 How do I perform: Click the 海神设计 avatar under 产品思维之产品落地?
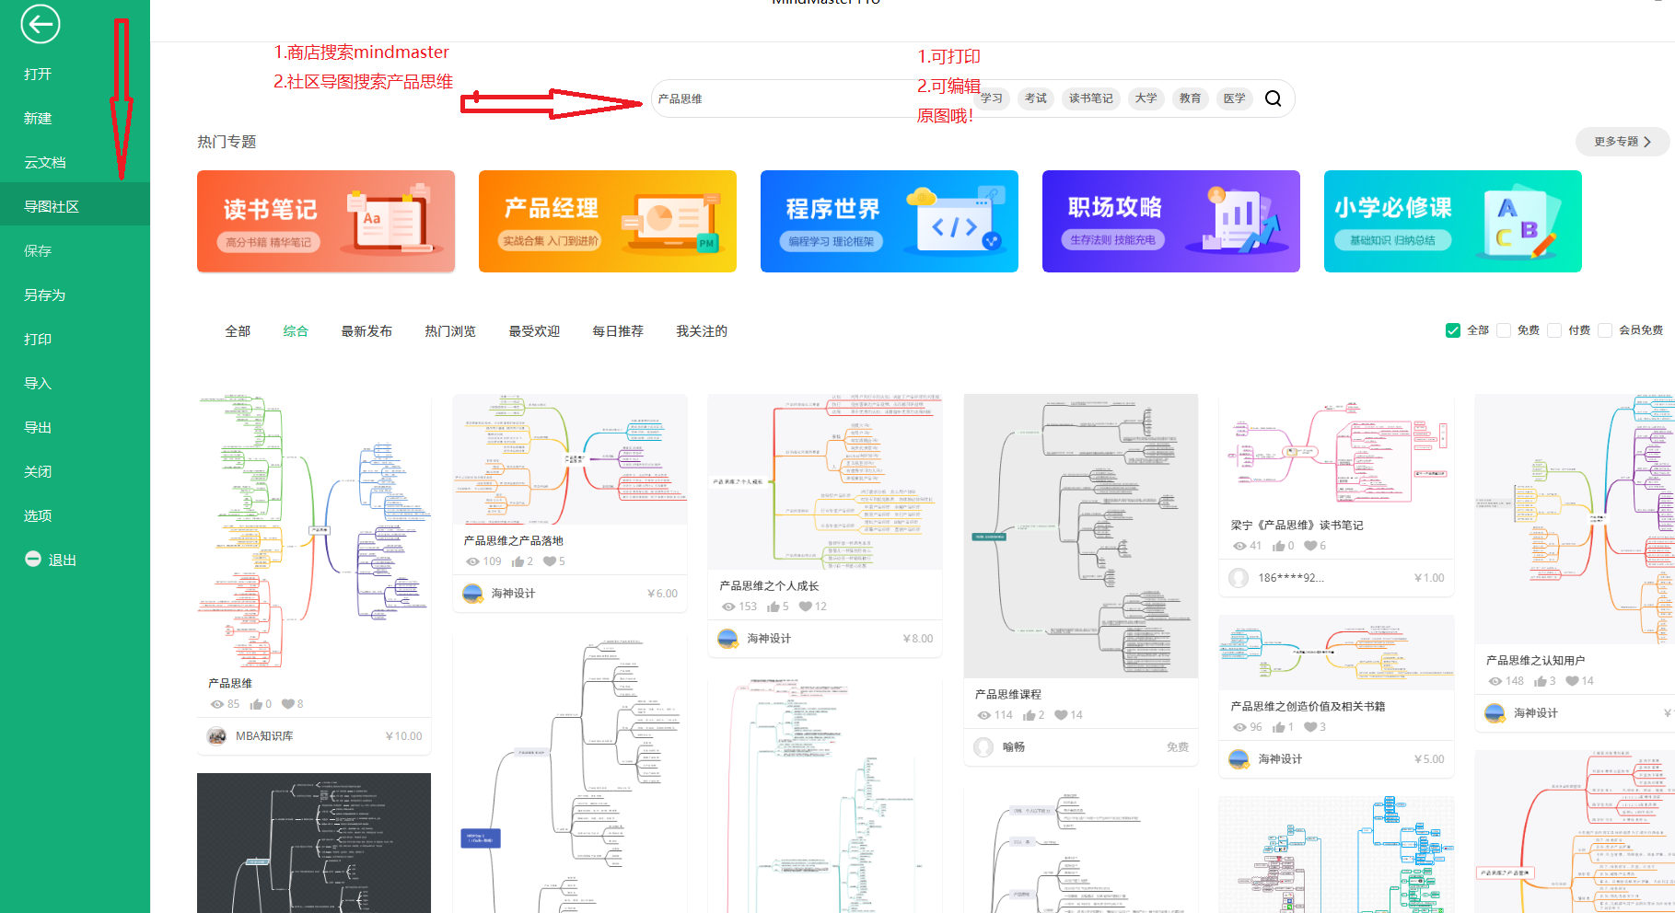pyautogui.click(x=472, y=594)
